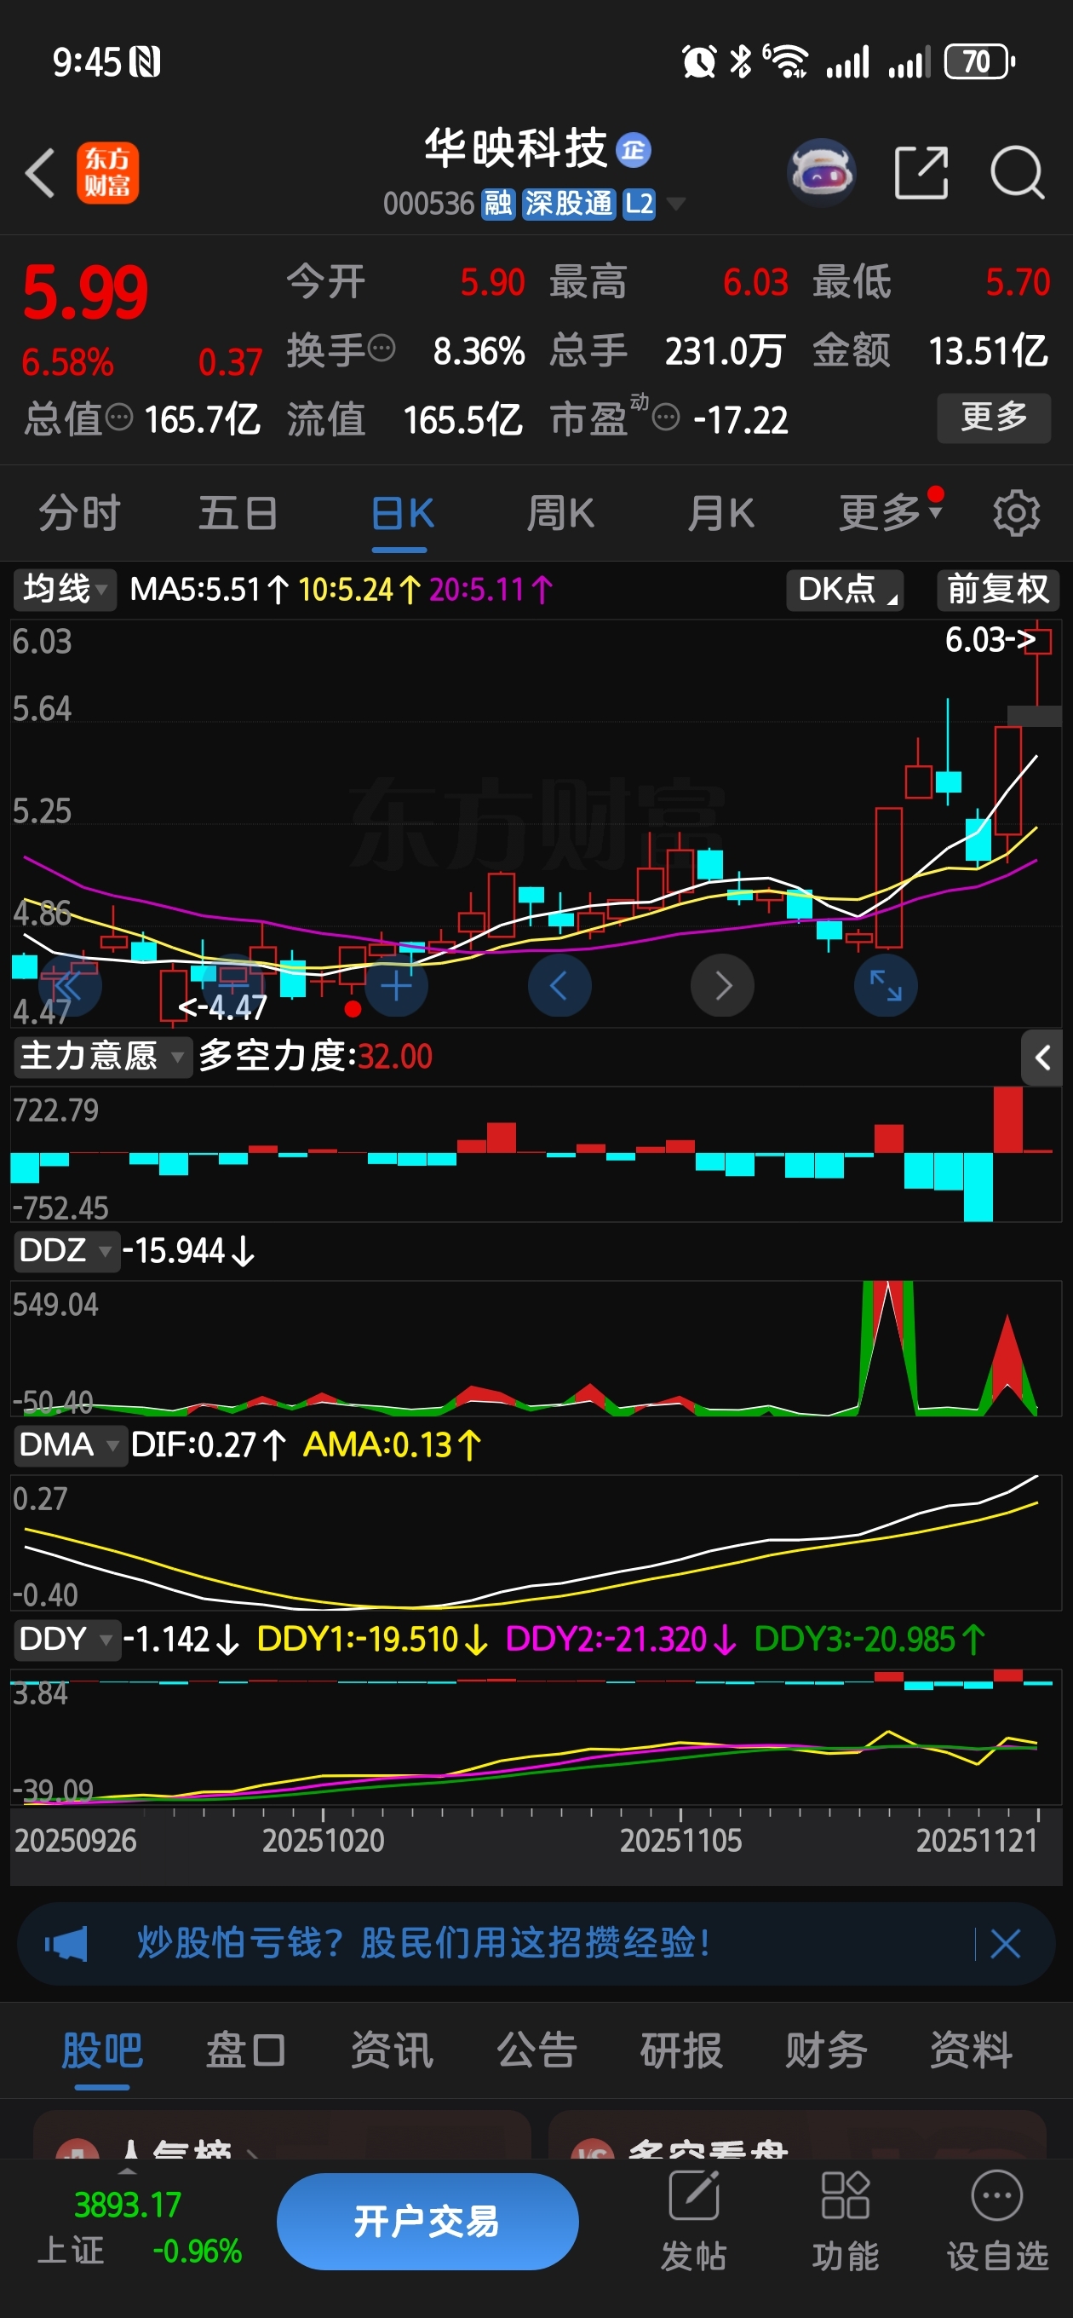The image size is (1073, 2318).
Task: Tap the 金额 13.51亿 value
Action: click(988, 351)
